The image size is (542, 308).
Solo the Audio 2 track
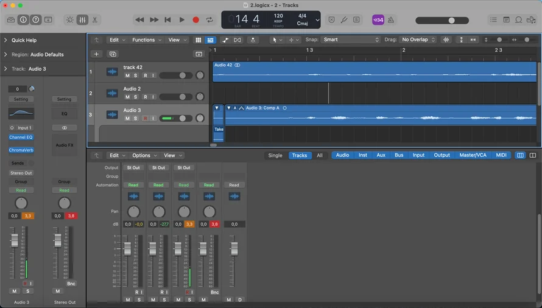point(136,97)
